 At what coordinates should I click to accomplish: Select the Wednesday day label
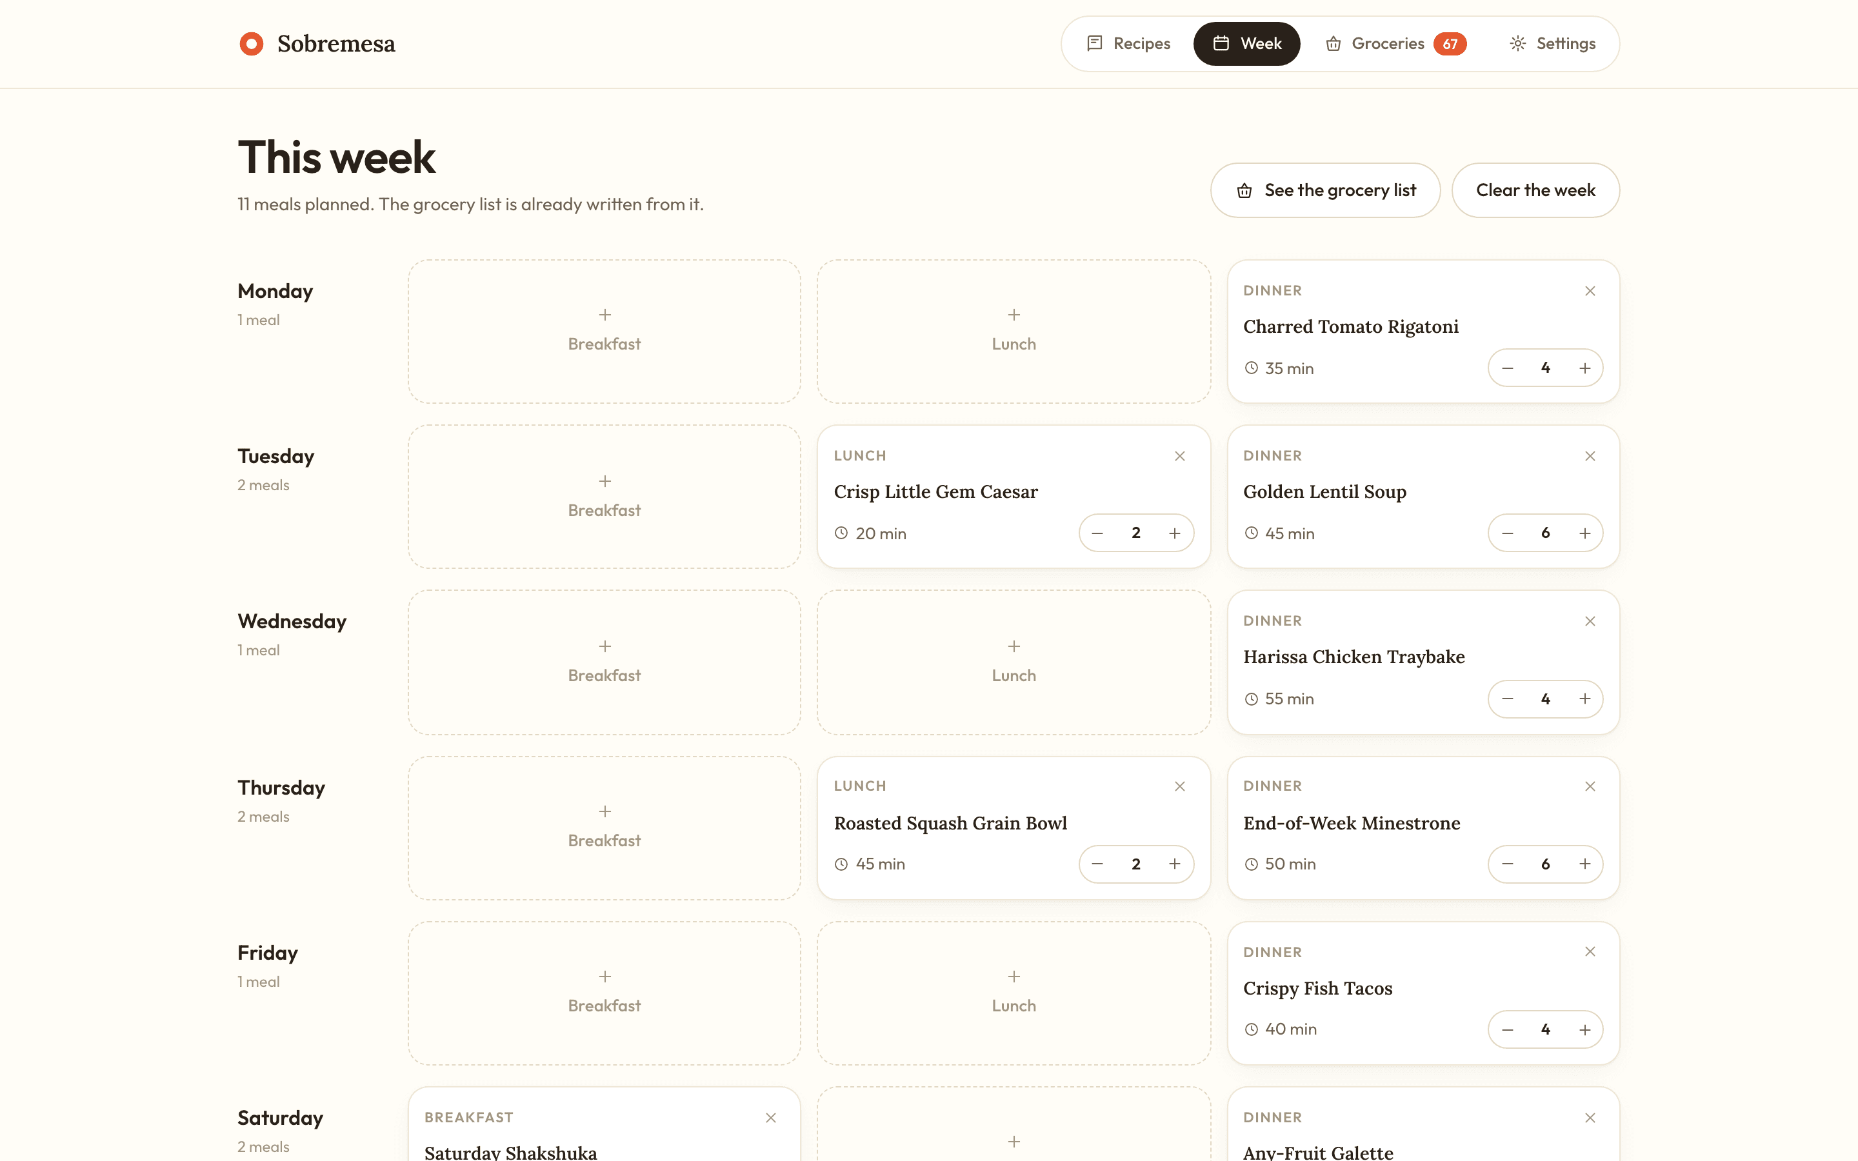coord(292,621)
